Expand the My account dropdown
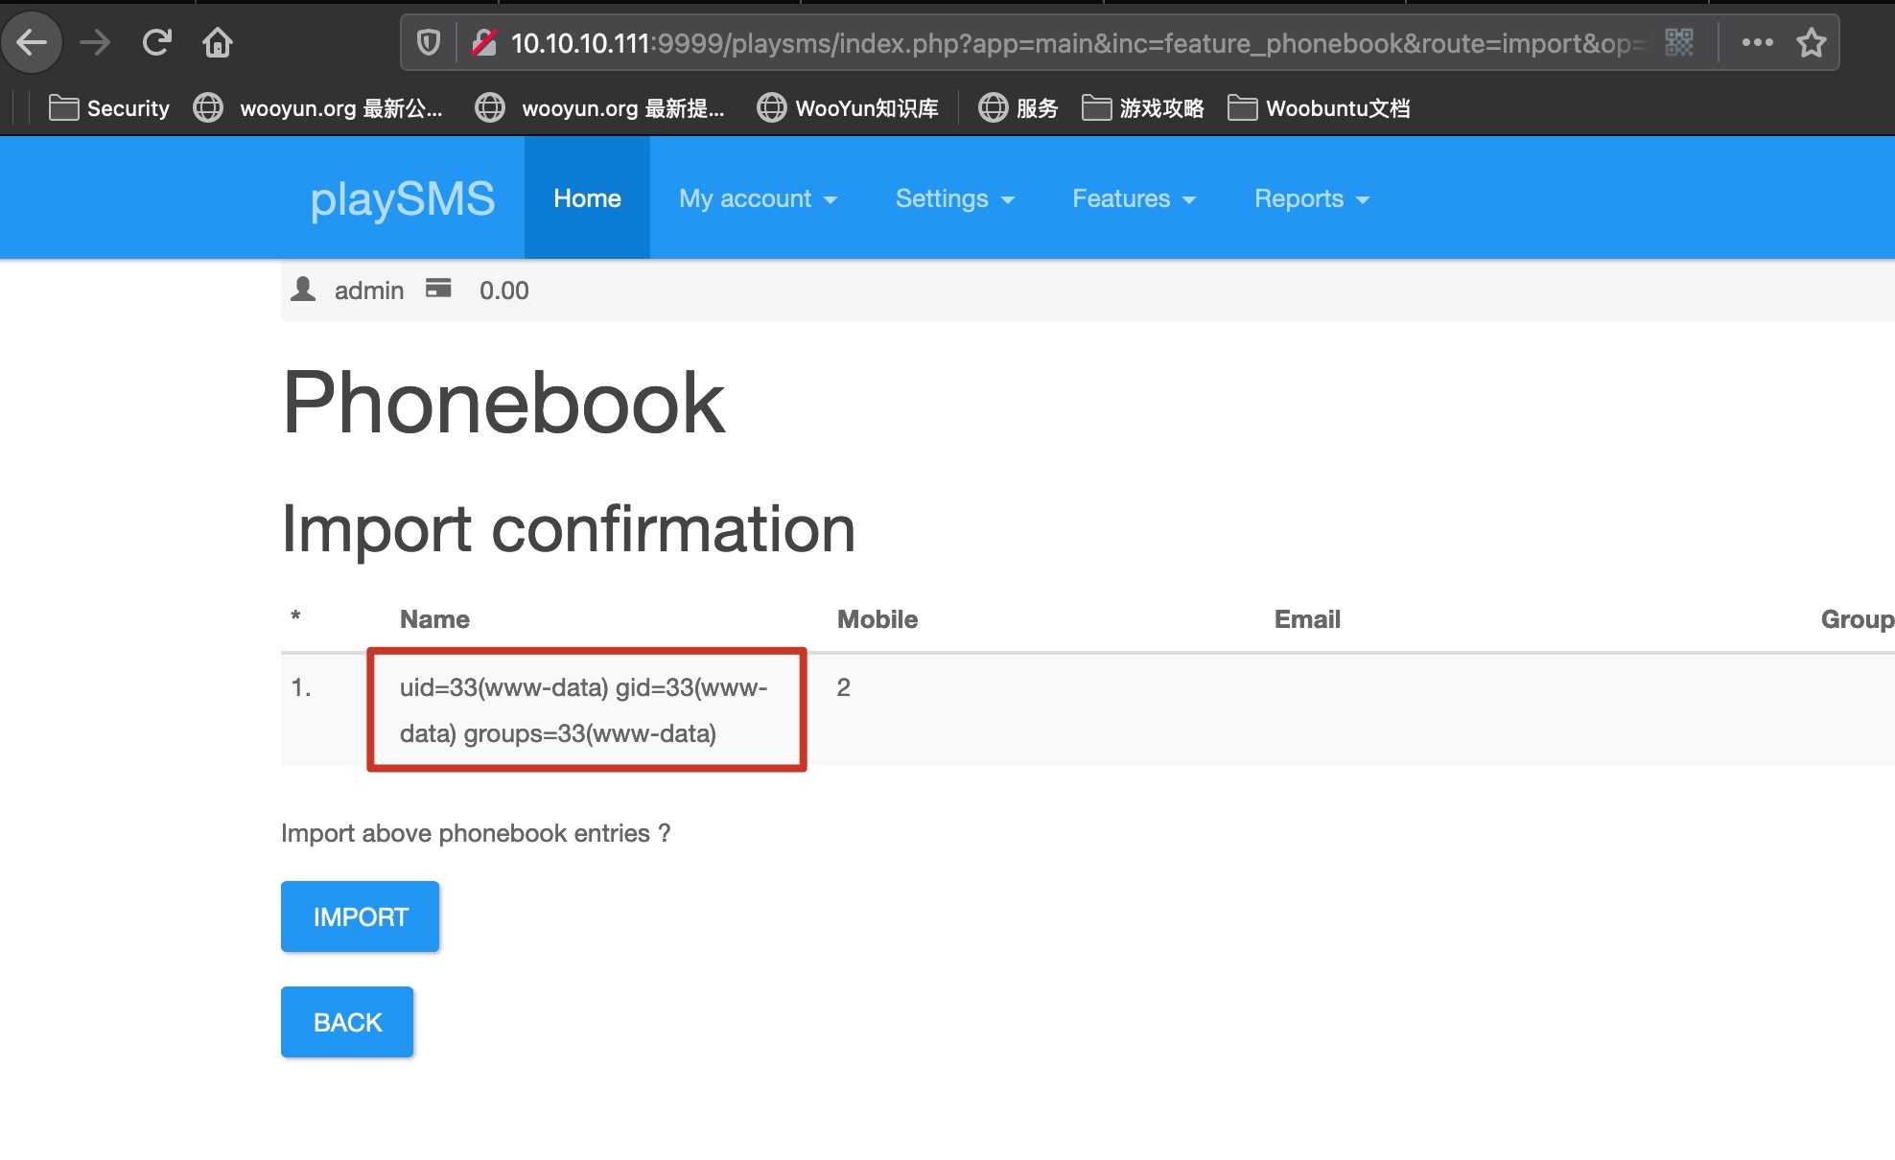 pos(758,198)
